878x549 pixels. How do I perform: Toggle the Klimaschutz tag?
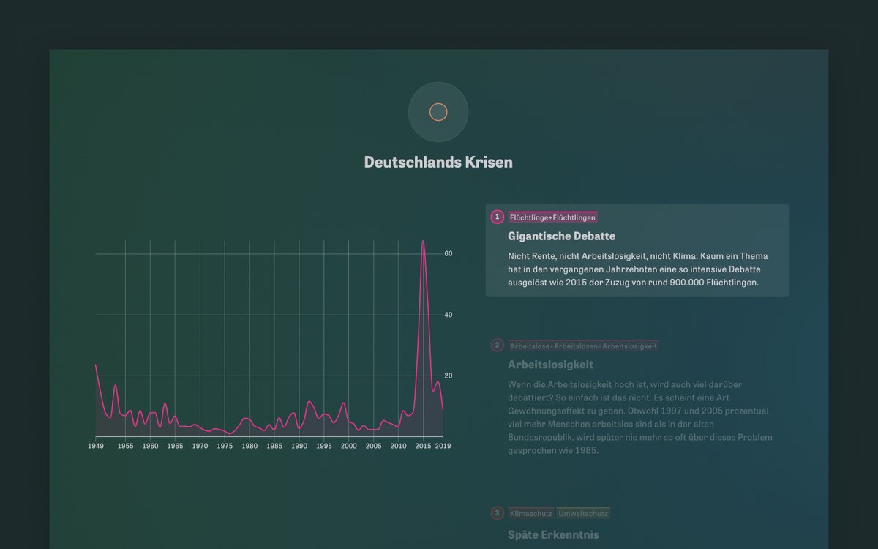point(530,513)
